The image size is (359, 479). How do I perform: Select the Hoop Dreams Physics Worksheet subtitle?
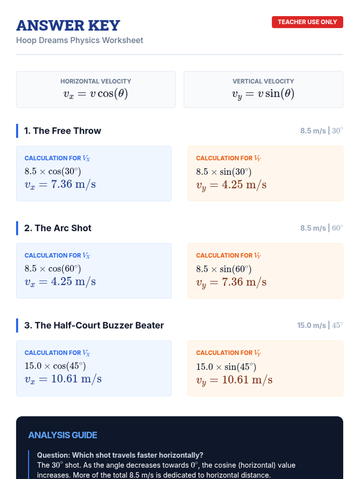pos(80,40)
